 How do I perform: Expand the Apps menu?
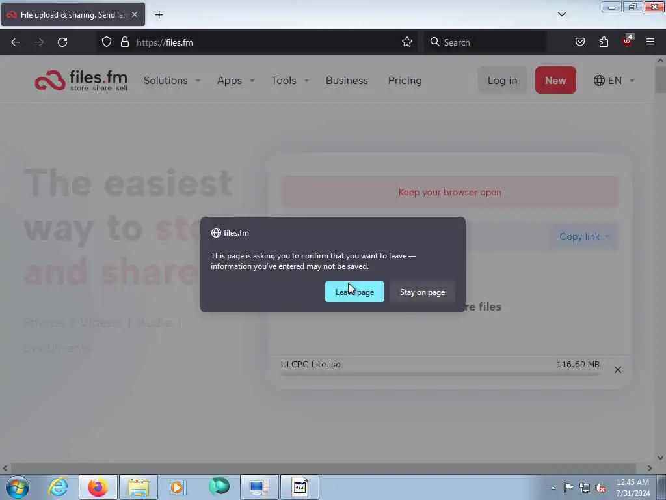(235, 80)
